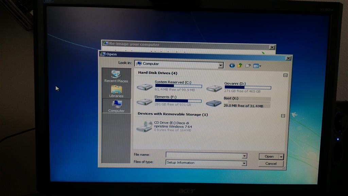Select the Boot (X:) drive icon
This screenshot has width=348, height=196.
pyautogui.click(x=213, y=103)
